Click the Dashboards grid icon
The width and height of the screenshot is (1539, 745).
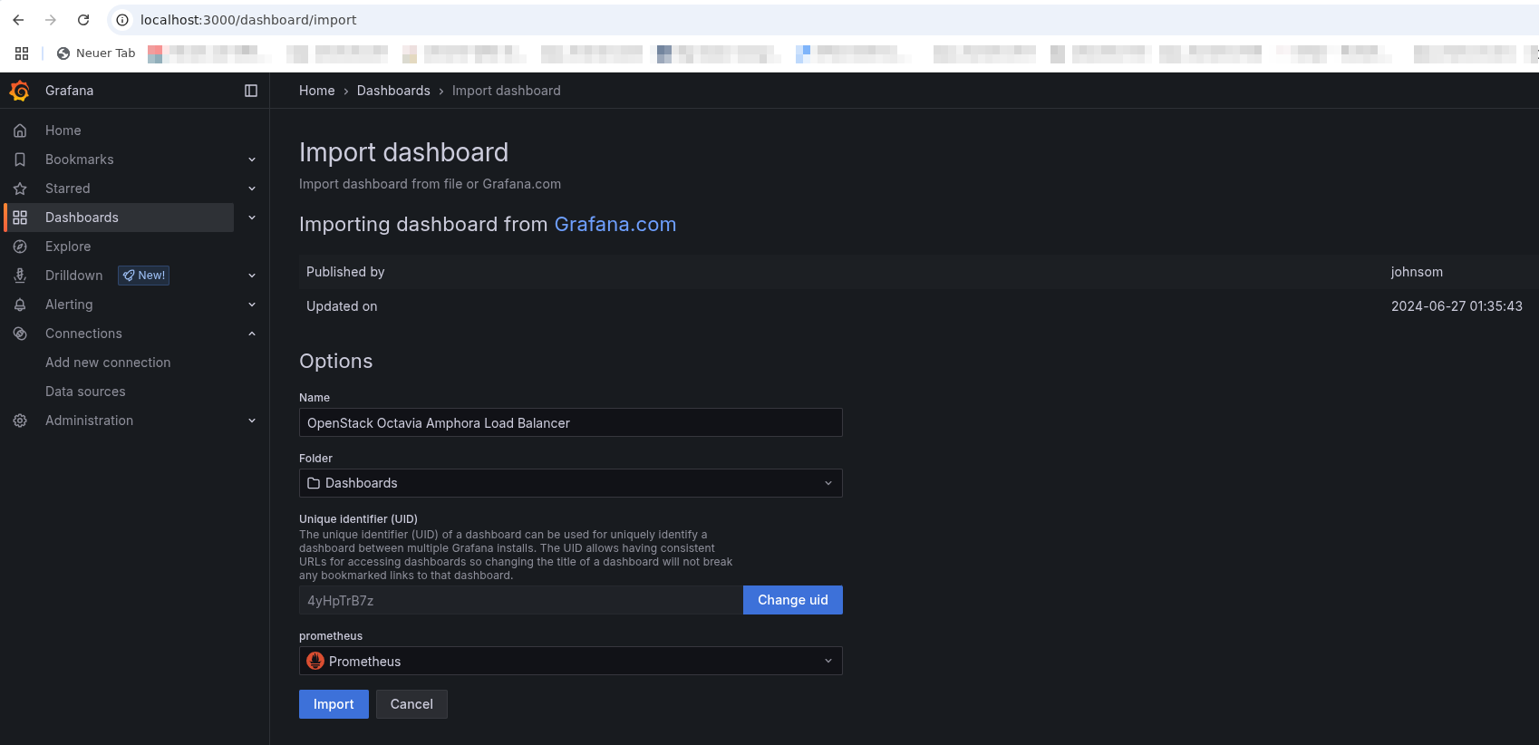click(20, 218)
